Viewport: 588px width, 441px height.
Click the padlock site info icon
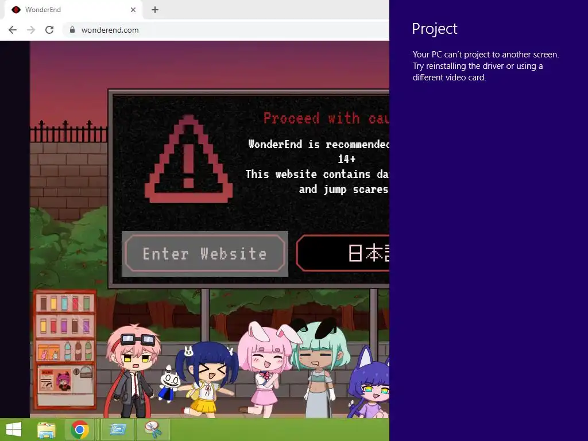point(72,30)
